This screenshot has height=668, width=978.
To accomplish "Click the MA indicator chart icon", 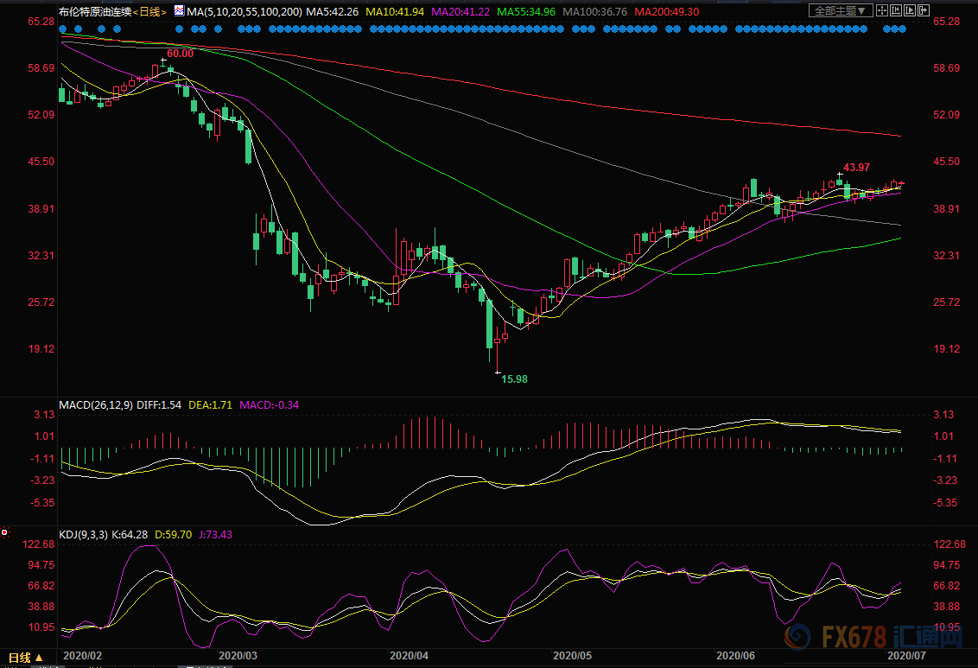I will 179,11.
